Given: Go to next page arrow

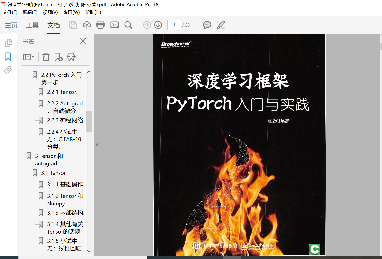Looking at the screenshot, I should (158, 25).
